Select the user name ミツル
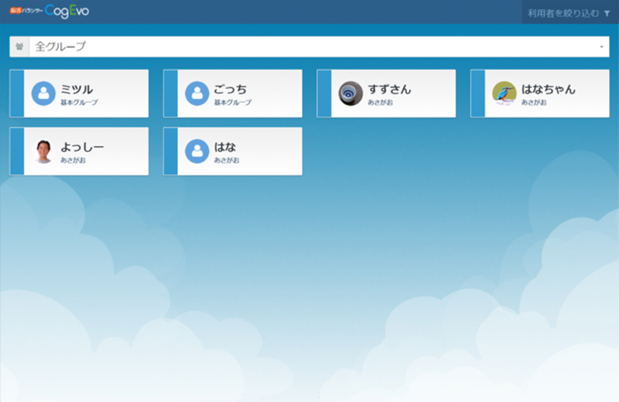The height and width of the screenshot is (402, 619). [x=77, y=89]
